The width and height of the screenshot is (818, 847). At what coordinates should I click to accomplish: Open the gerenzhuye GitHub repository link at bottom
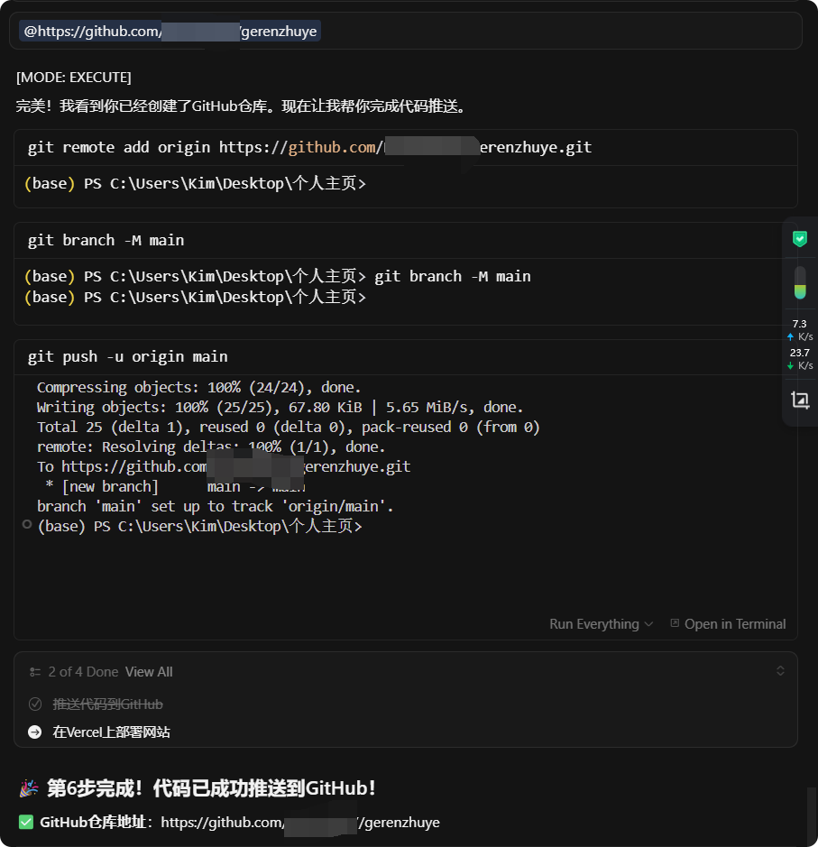click(300, 822)
